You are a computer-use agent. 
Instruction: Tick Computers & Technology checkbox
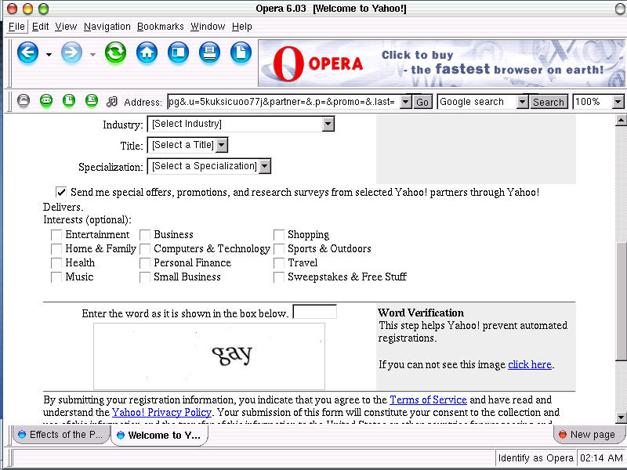(x=145, y=249)
